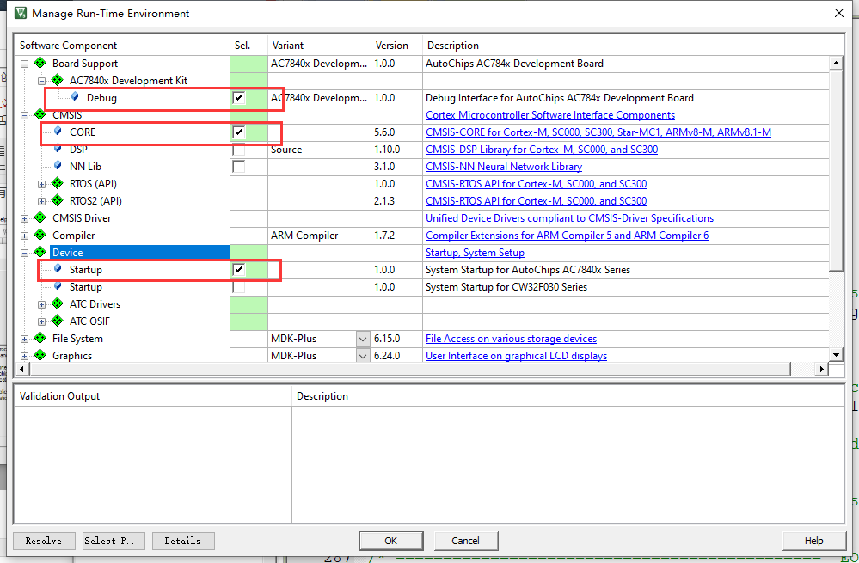Click the RTOS2 (API) green diamond icon

tap(58, 200)
